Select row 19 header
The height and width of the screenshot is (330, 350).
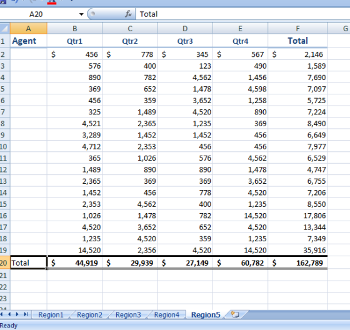(x=5, y=250)
